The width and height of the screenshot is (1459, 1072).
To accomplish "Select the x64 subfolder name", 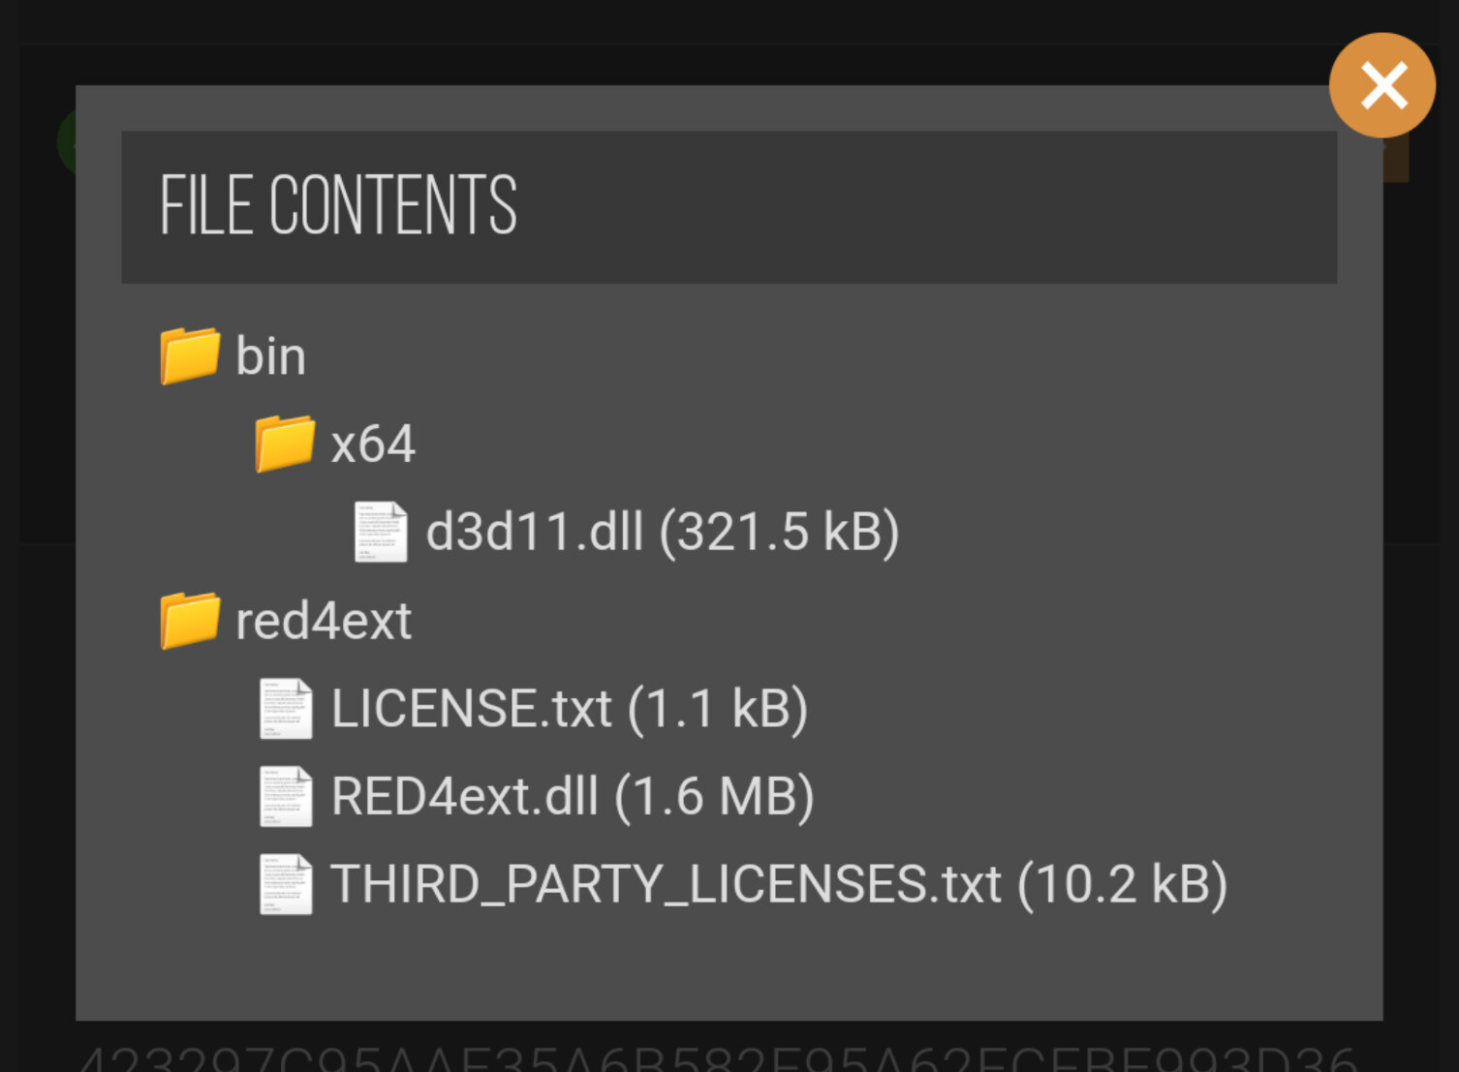I will click(x=373, y=444).
